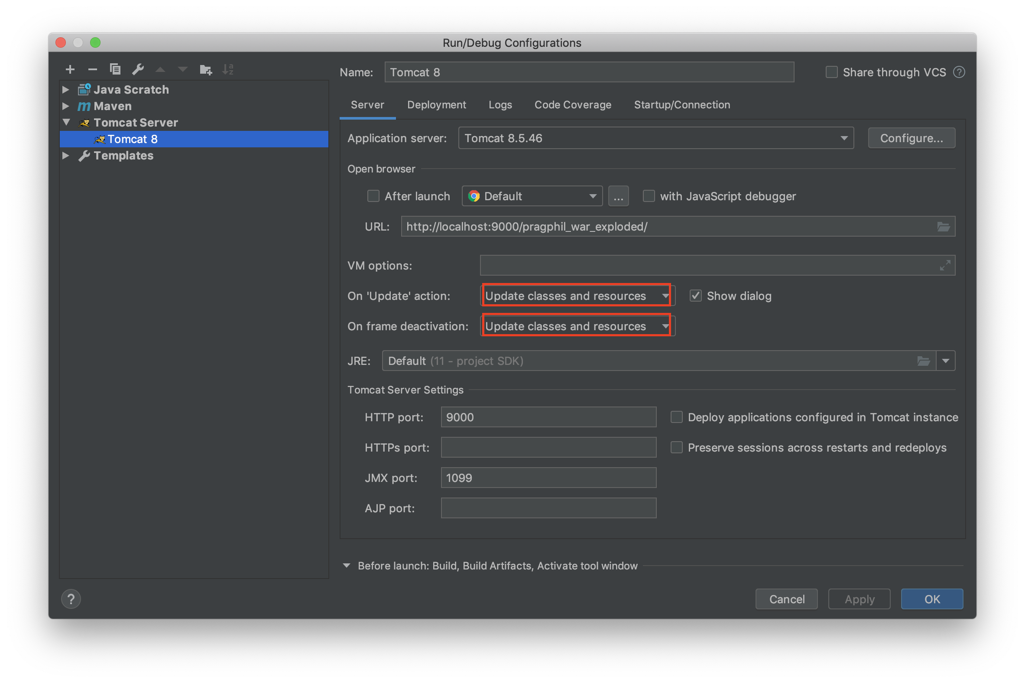Expand the Maven tree node
The image size is (1025, 683).
pyautogui.click(x=66, y=106)
